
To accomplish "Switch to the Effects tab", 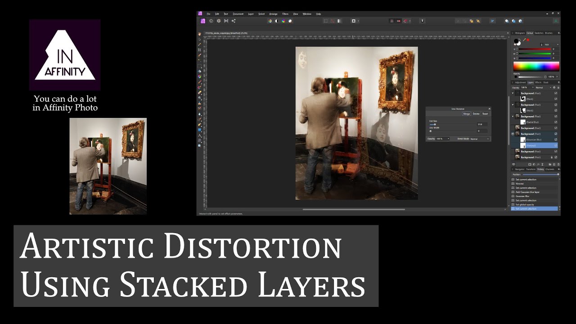I will pos(538,82).
